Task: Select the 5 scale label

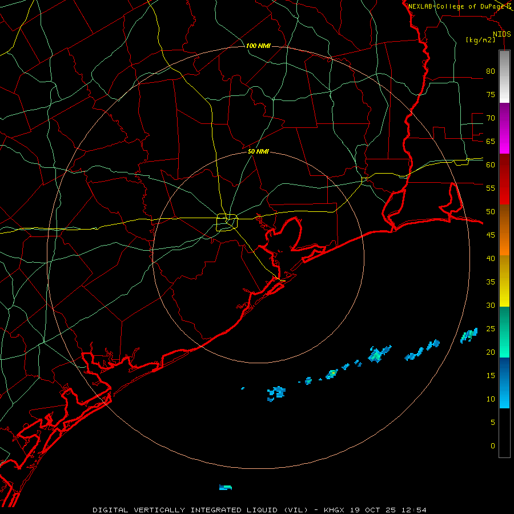Action: tap(493, 423)
